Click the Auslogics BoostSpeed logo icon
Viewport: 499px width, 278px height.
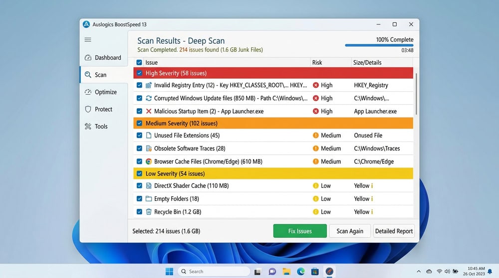(x=86, y=24)
